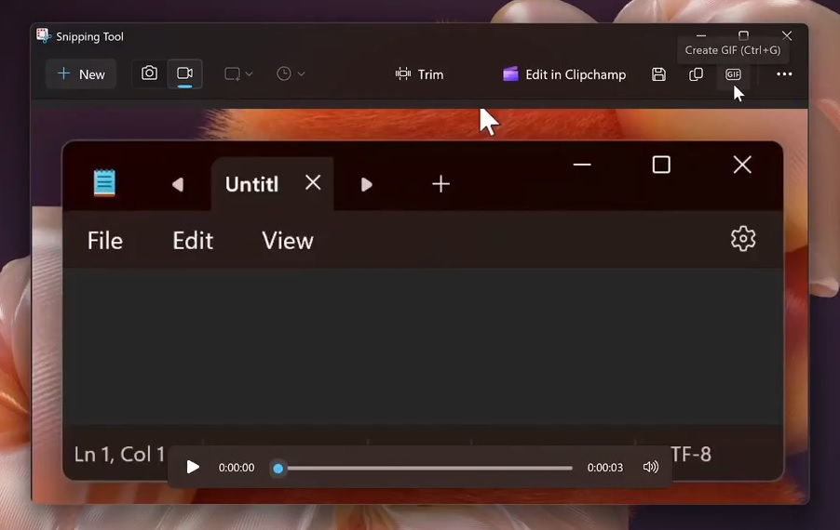Mute the video with the speaker icon
The image size is (840, 530).
(x=650, y=467)
